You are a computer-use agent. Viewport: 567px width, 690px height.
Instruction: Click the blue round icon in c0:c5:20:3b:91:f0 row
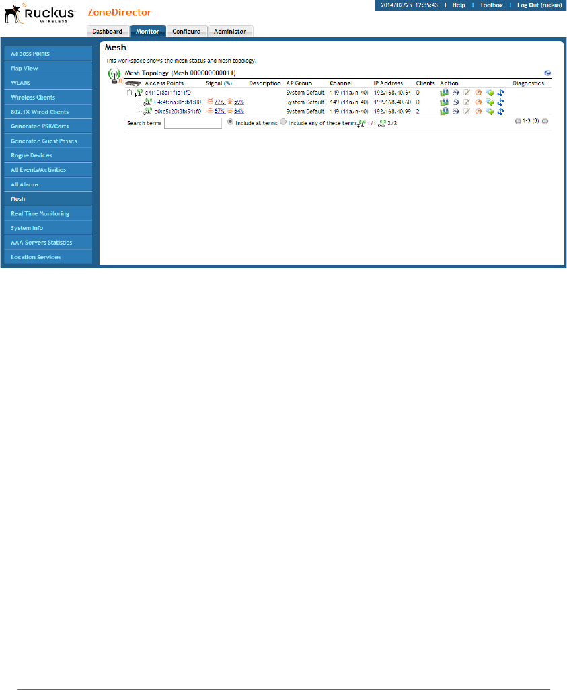[x=455, y=112]
